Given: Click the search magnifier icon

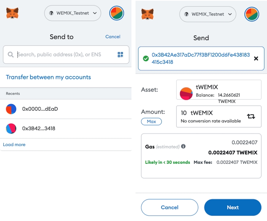Looking at the screenshot, I should click(x=11, y=55).
